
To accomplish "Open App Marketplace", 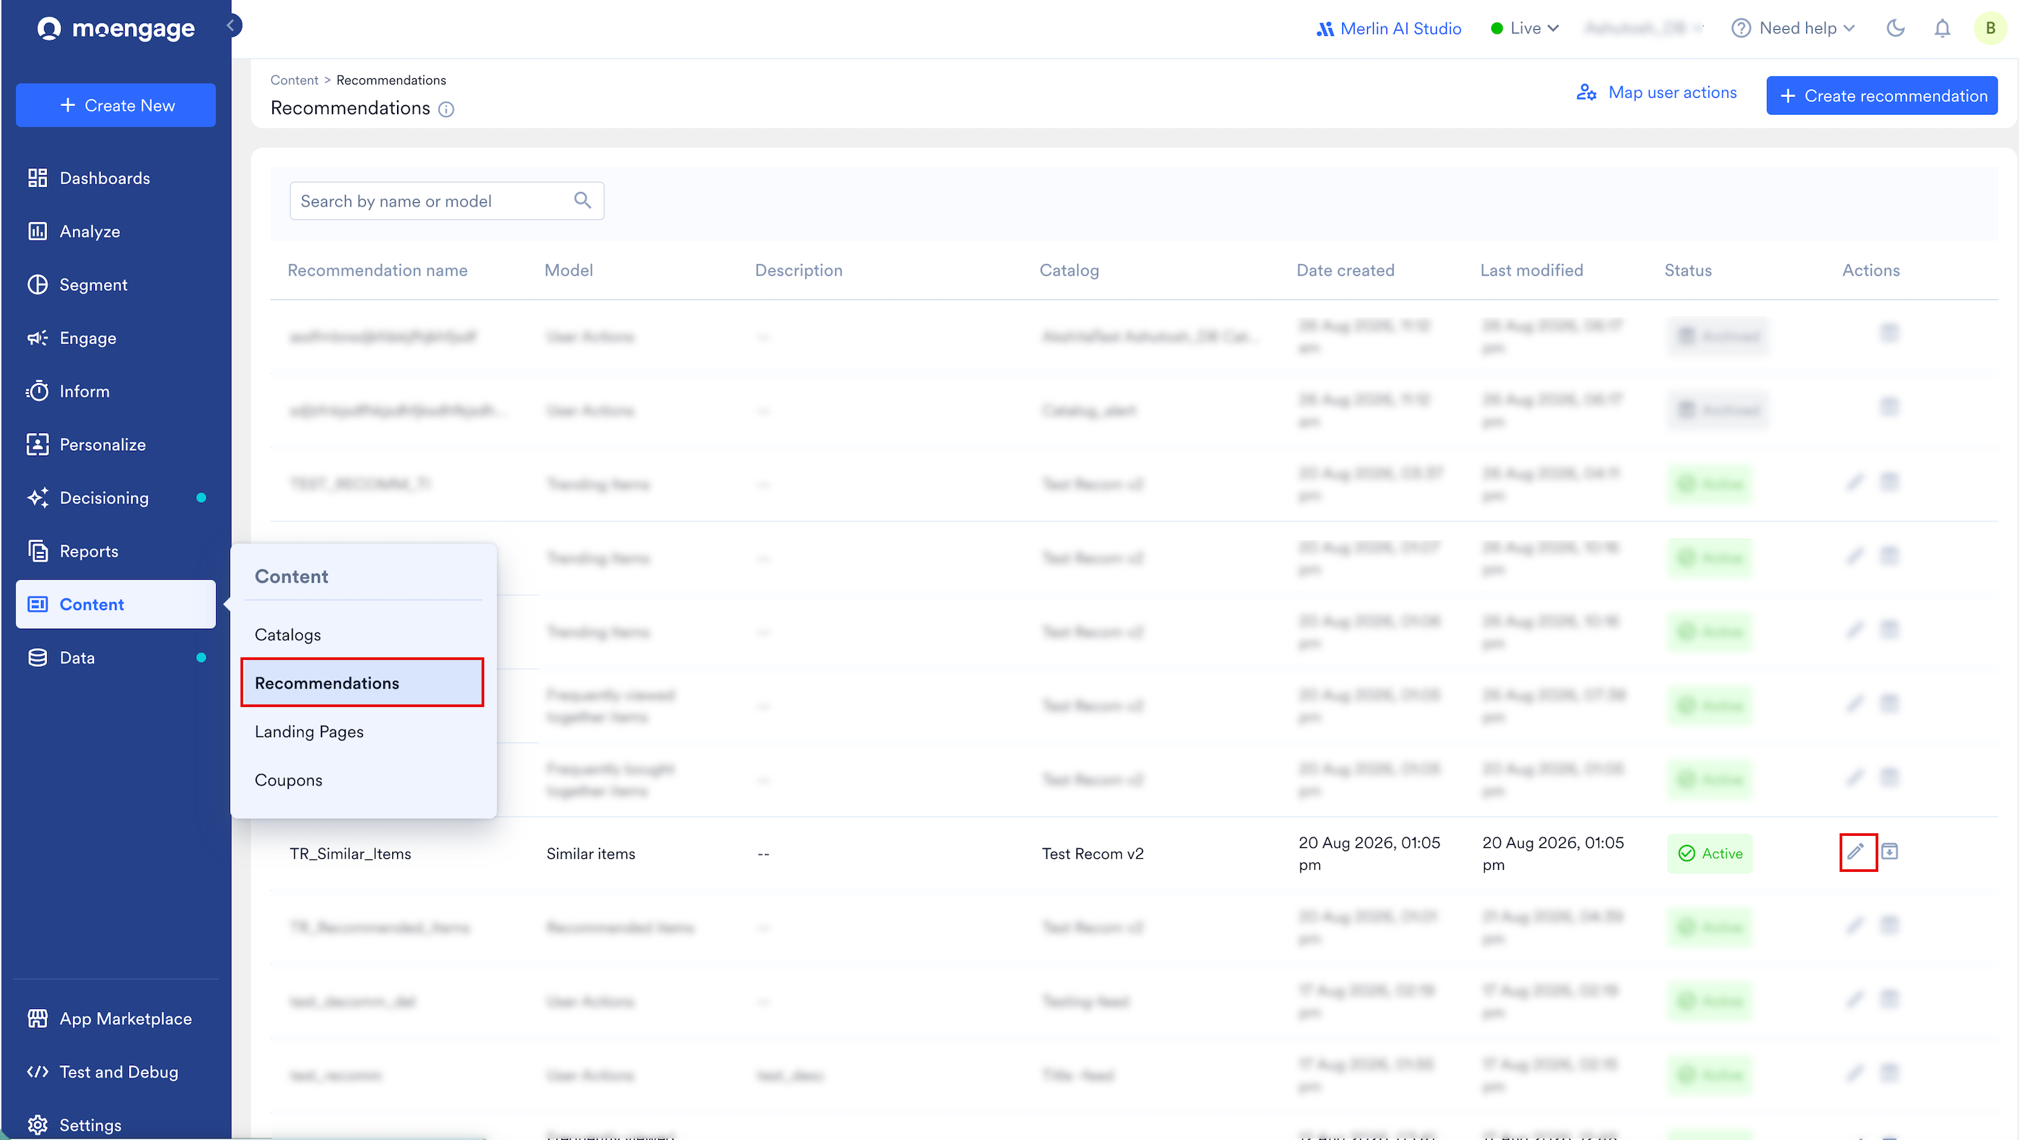I will [116, 1019].
